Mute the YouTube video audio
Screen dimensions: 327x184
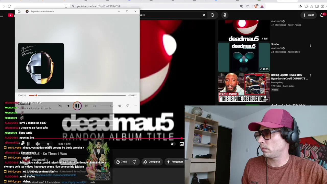38,144
